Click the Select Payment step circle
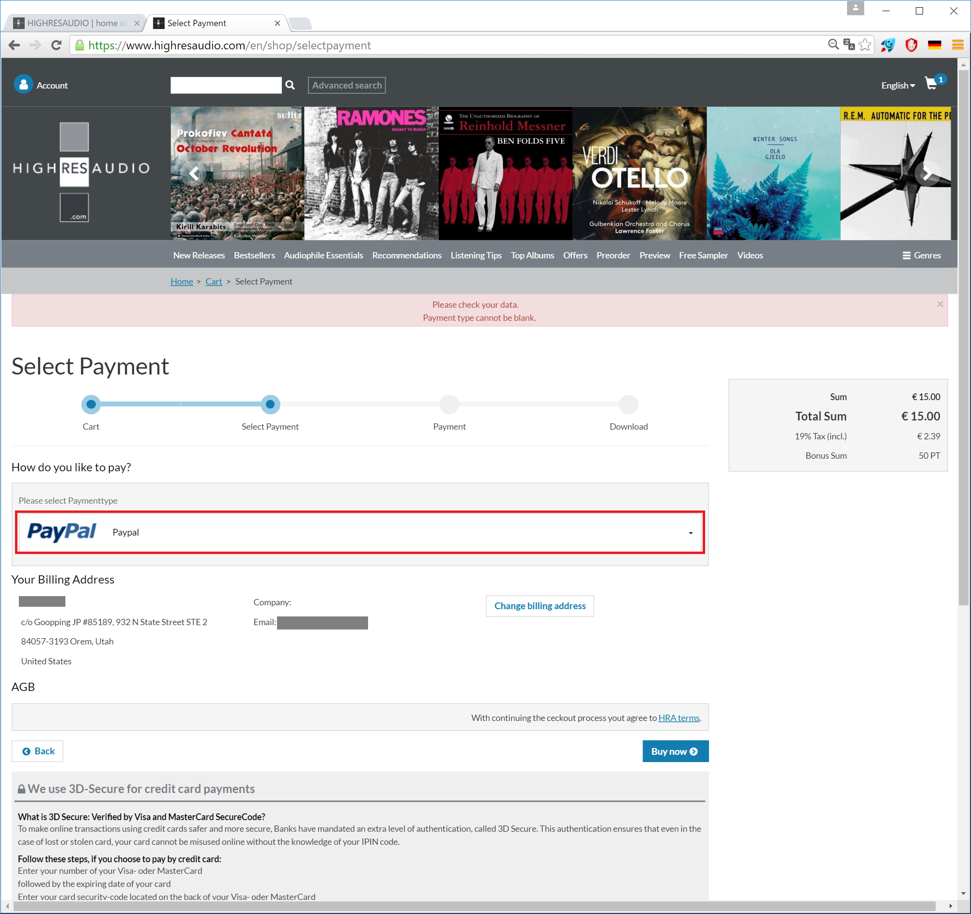Viewport: 971px width, 914px height. (x=270, y=404)
